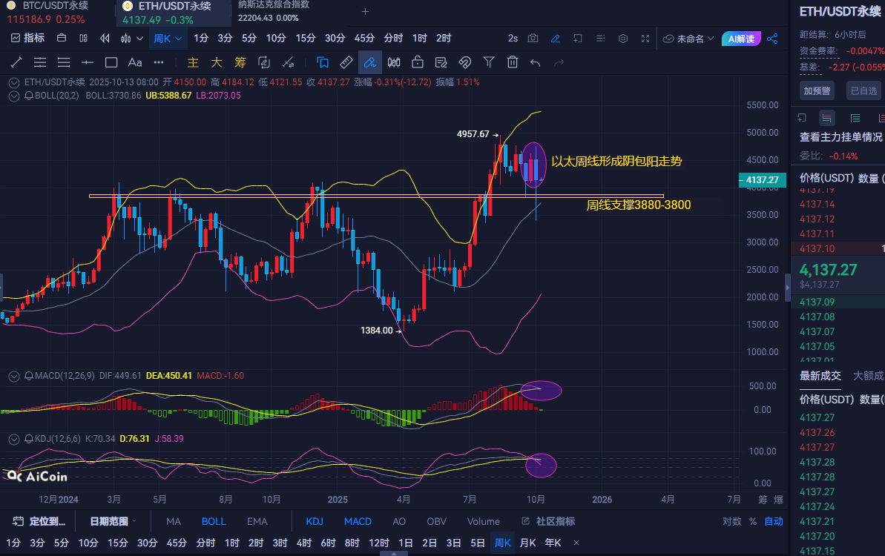The height and width of the screenshot is (556, 885).
Task: Click the trash icon to delete drawings
Action: 512,62
